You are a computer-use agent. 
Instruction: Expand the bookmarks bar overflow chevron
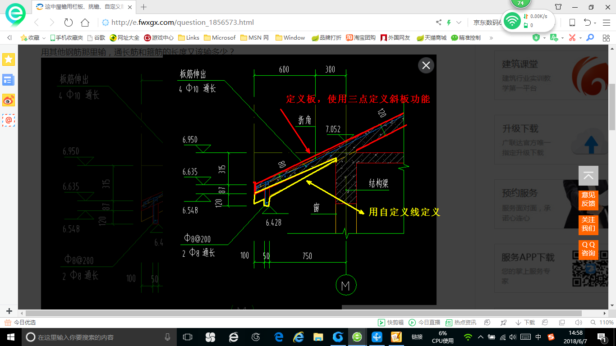click(x=491, y=38)
